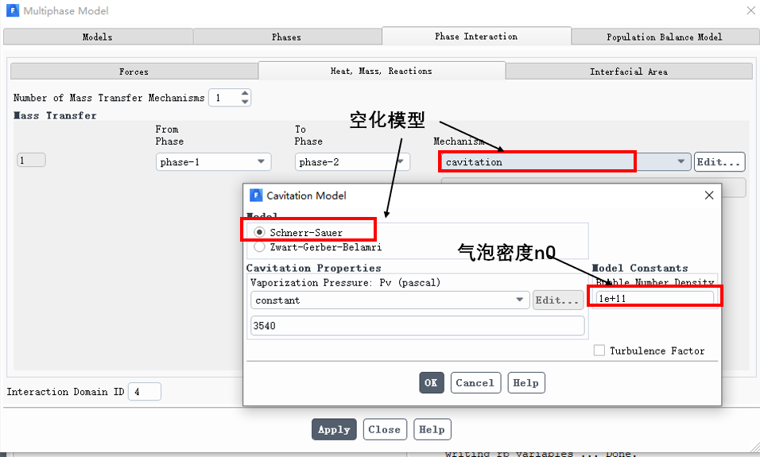
Task: Click Apply in Multiphase Model window
Action: click(334, 429)
